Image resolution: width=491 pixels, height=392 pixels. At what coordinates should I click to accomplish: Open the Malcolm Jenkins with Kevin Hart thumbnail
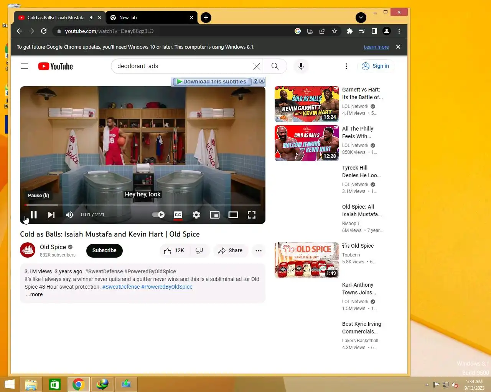[307, 143]
